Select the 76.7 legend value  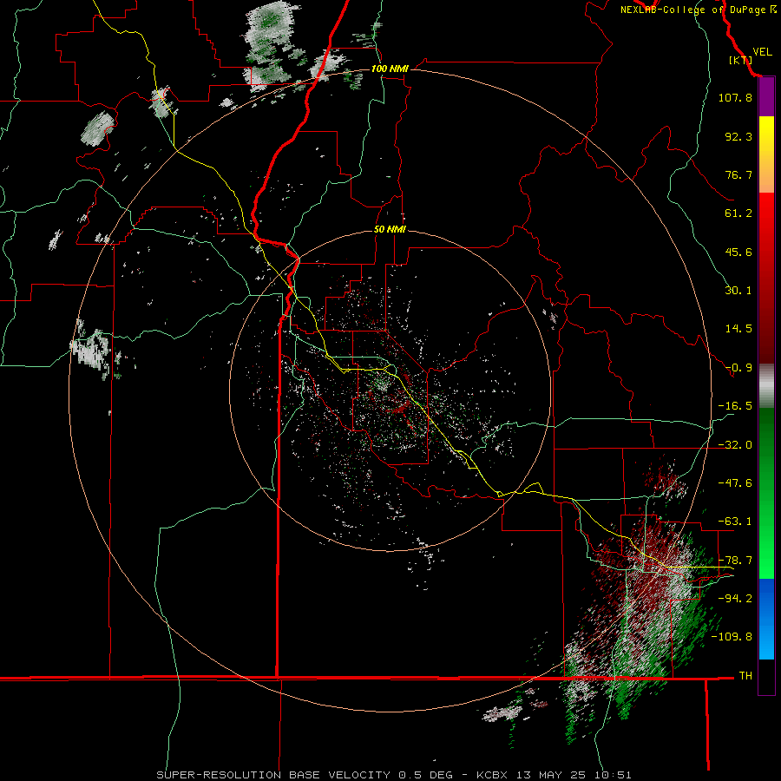point(738,174)
